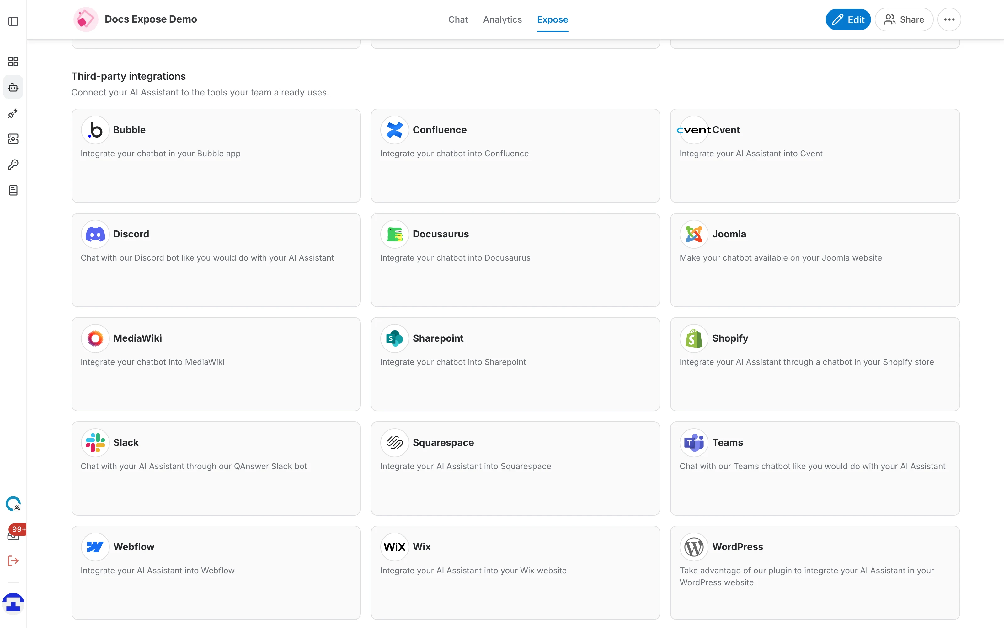Click the logout icon in sidebar
The height and width of the screenshot is (628, 1004).
tap(13, 561)
